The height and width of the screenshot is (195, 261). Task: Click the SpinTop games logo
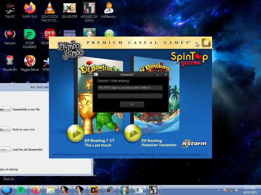pyautogui.click(x=189, y=59)
